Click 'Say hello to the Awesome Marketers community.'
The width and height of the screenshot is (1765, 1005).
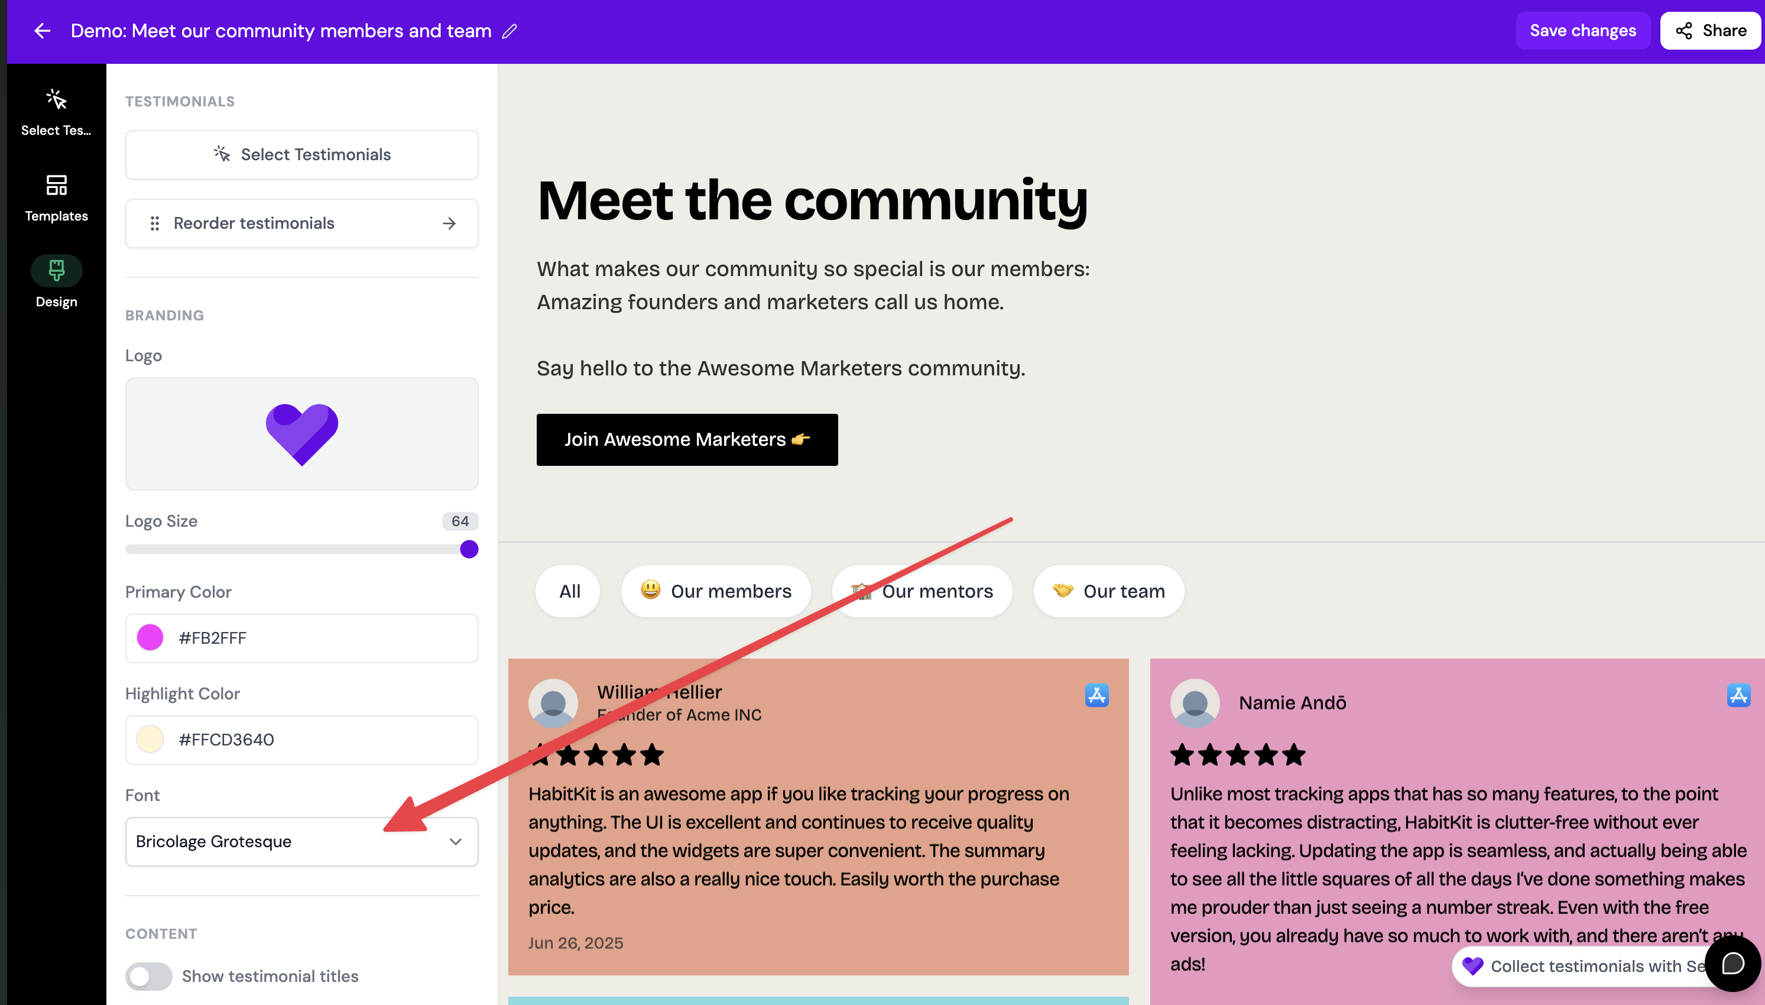[780, 368]
